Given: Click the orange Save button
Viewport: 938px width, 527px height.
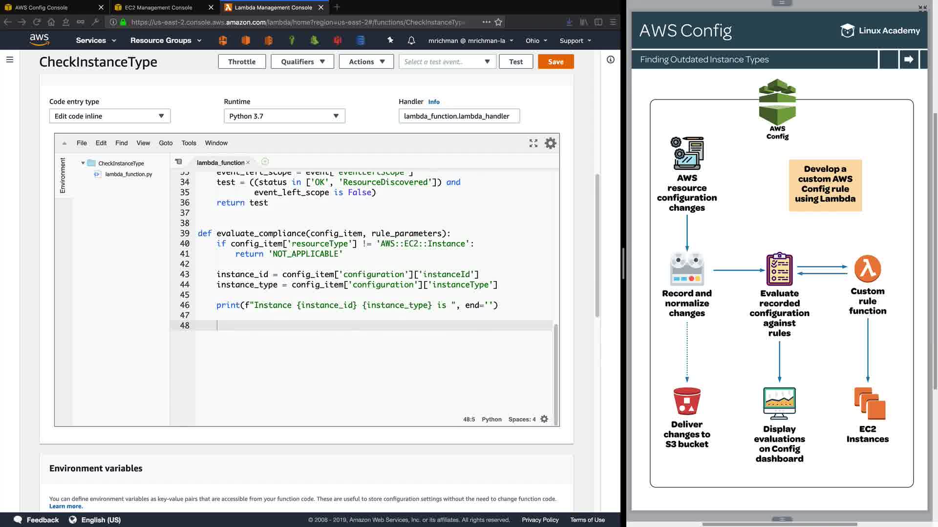Looking at the screenshot, I should click(x=555, y=61).
